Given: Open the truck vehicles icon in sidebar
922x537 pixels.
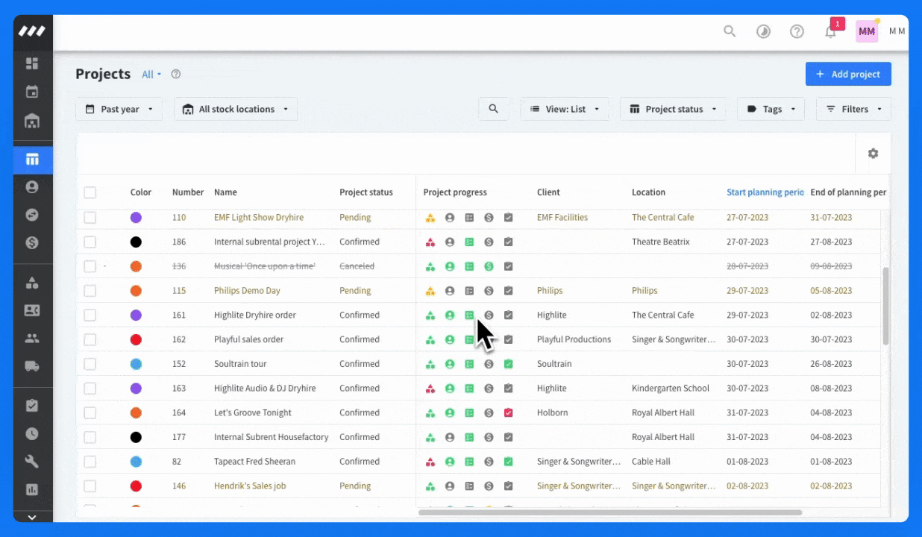Looking at the screenshot, I should coord(32,366).
